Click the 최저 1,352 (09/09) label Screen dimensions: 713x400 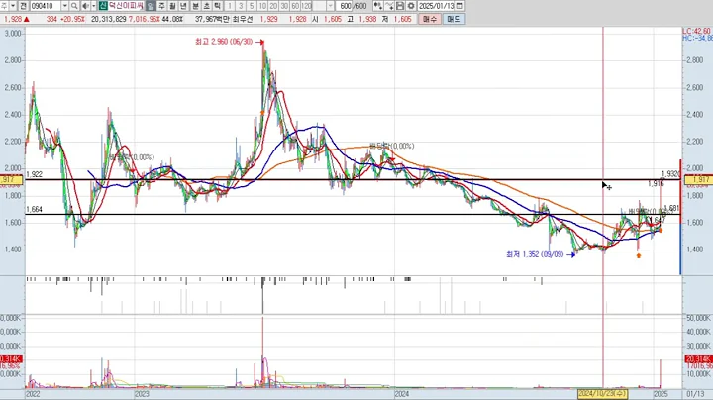pyautogui.click(x=535, y=254)
